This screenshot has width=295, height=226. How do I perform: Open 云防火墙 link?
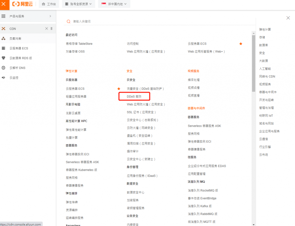(141, 128)
